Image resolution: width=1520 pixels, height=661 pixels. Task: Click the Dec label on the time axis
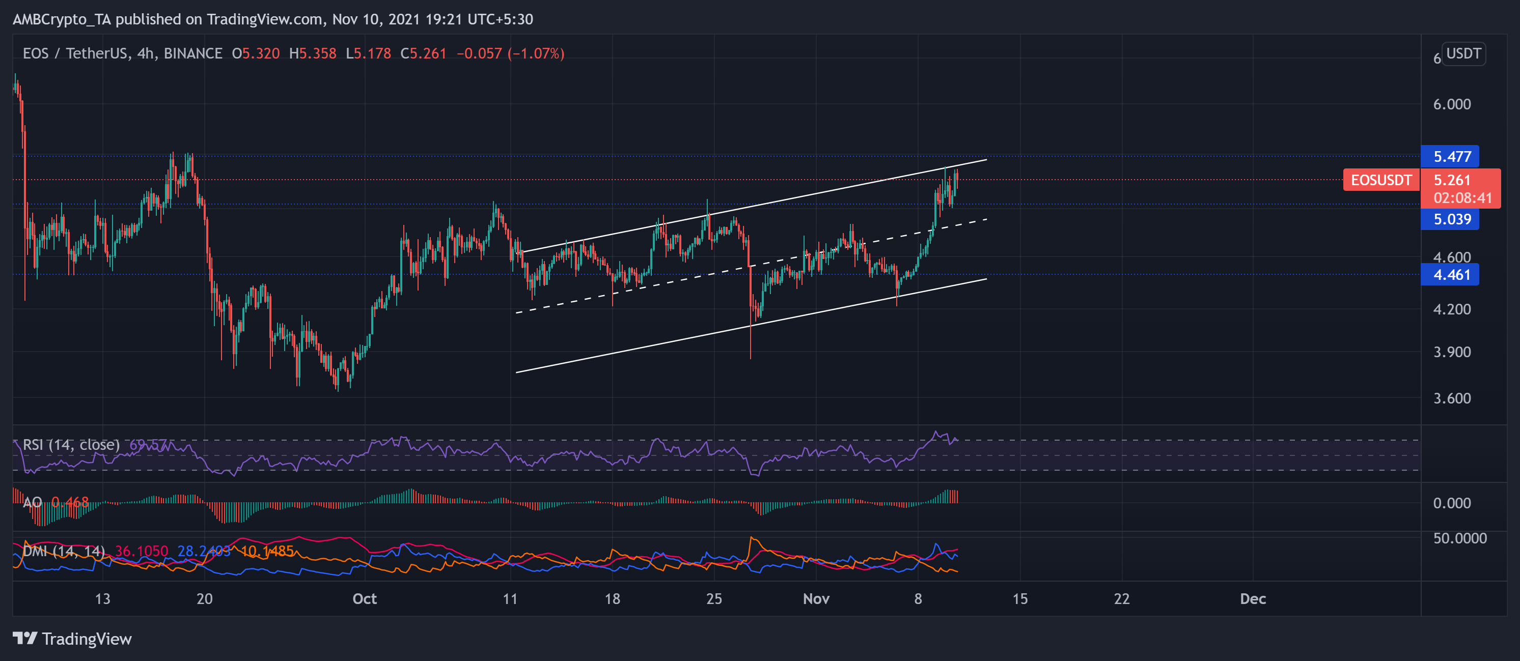tap(1253, 598)
